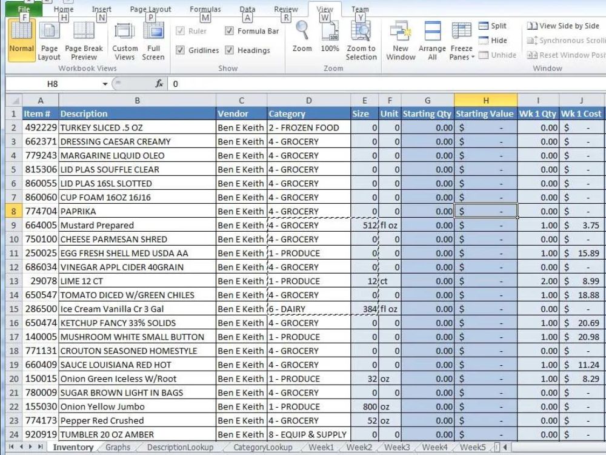Click the Vendor header cell
The width and height of the screenshot is (606, 455).
pos(241,114)
